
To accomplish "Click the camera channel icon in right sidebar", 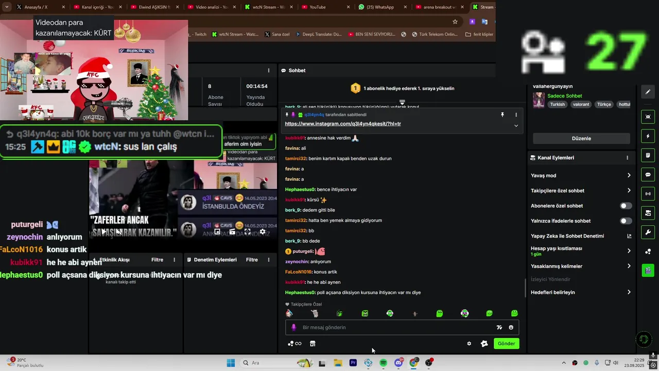I will pyautogui.click(x=648, y=213).
